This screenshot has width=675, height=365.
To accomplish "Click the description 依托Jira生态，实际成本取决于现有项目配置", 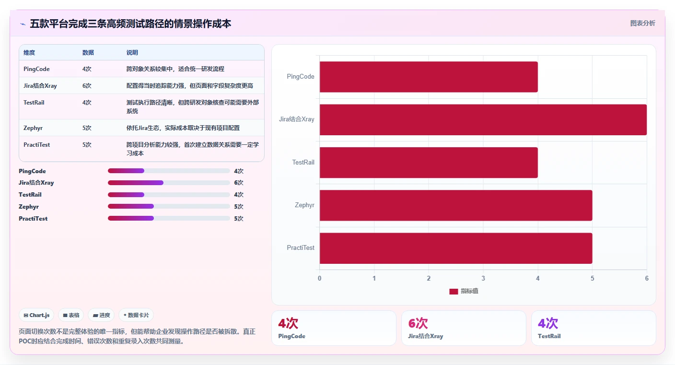I will pos(183,128).
